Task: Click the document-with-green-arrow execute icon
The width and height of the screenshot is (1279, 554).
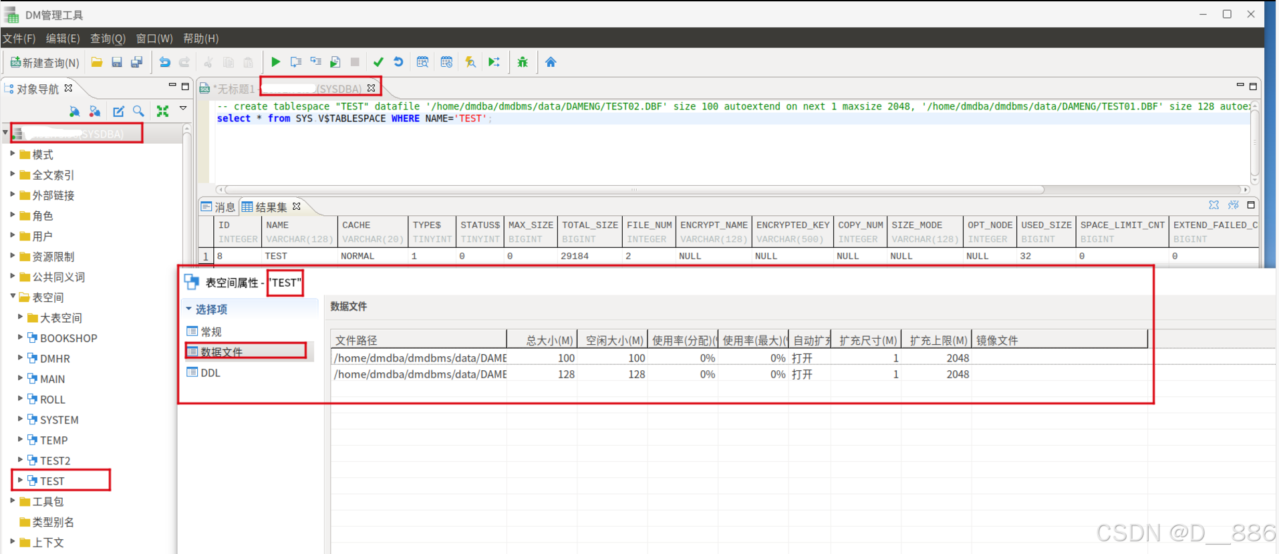Action: (x=335, y=62)
